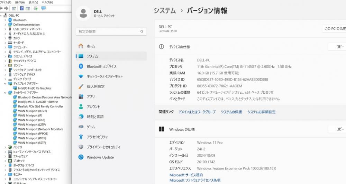
Task: Open the ファイル(F) menu
Action: [5, 2]
